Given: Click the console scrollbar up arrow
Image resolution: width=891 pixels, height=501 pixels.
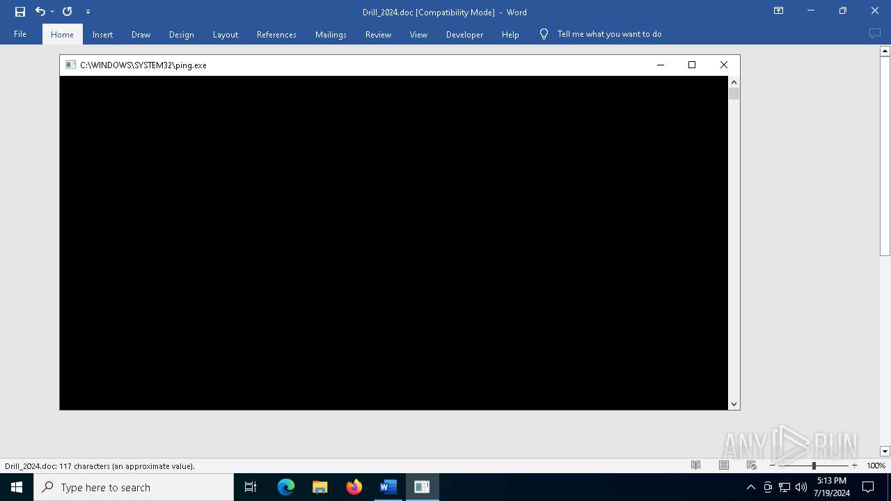Looking at the screenshot, I should coord(734,82).
